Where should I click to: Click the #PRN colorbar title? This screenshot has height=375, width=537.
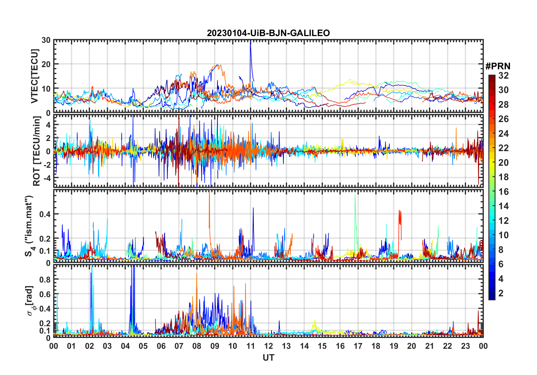pyautogui.click(x=498, y=66)
